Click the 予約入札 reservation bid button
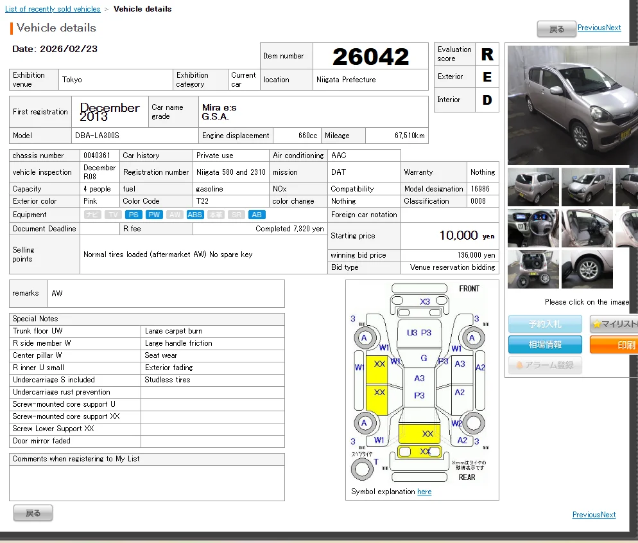638x543 pixels. coord(545,325)
